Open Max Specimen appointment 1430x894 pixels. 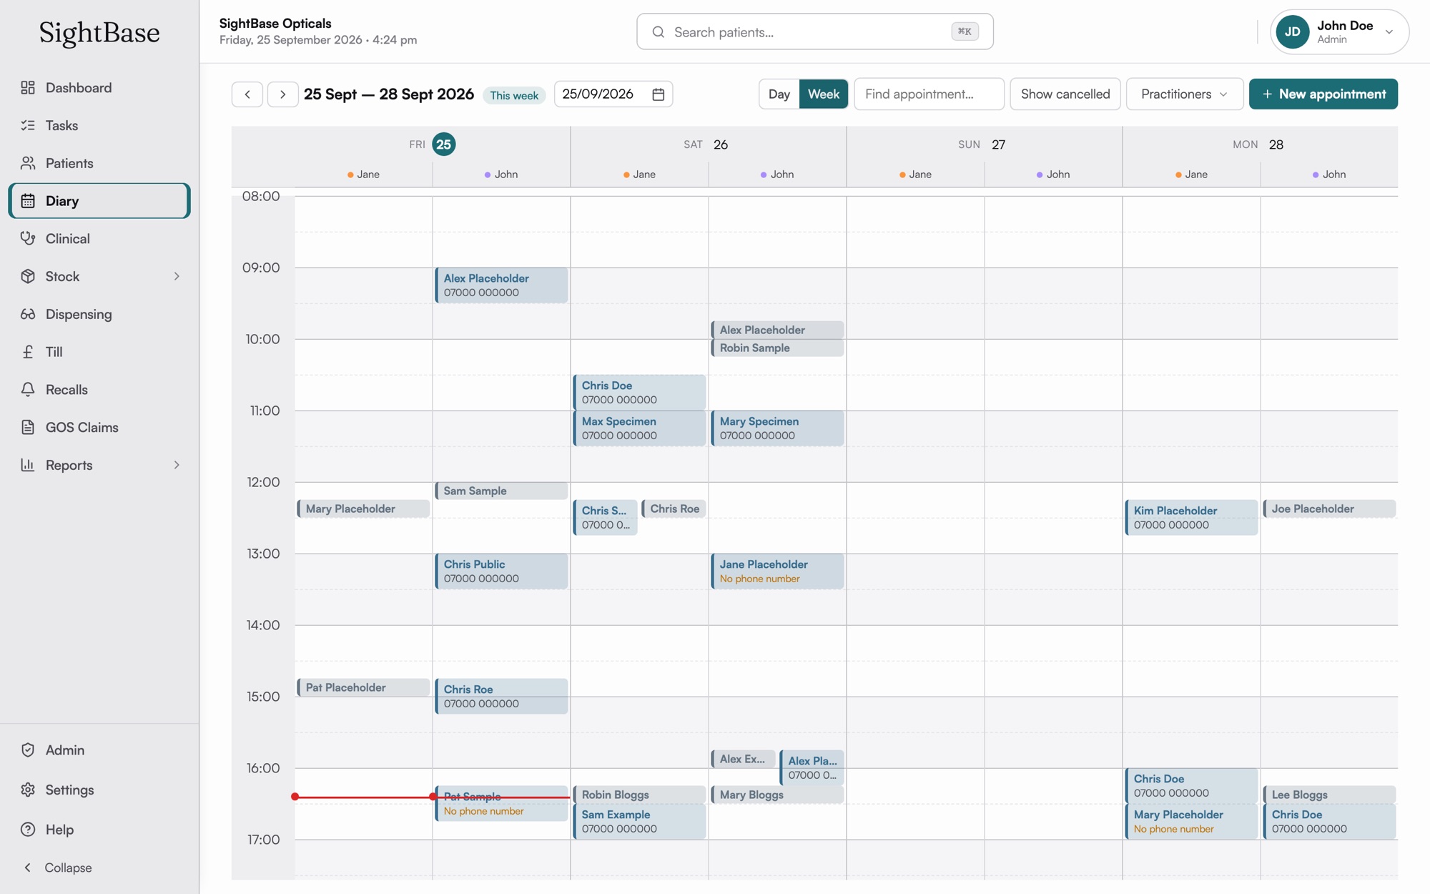(639, 428)
